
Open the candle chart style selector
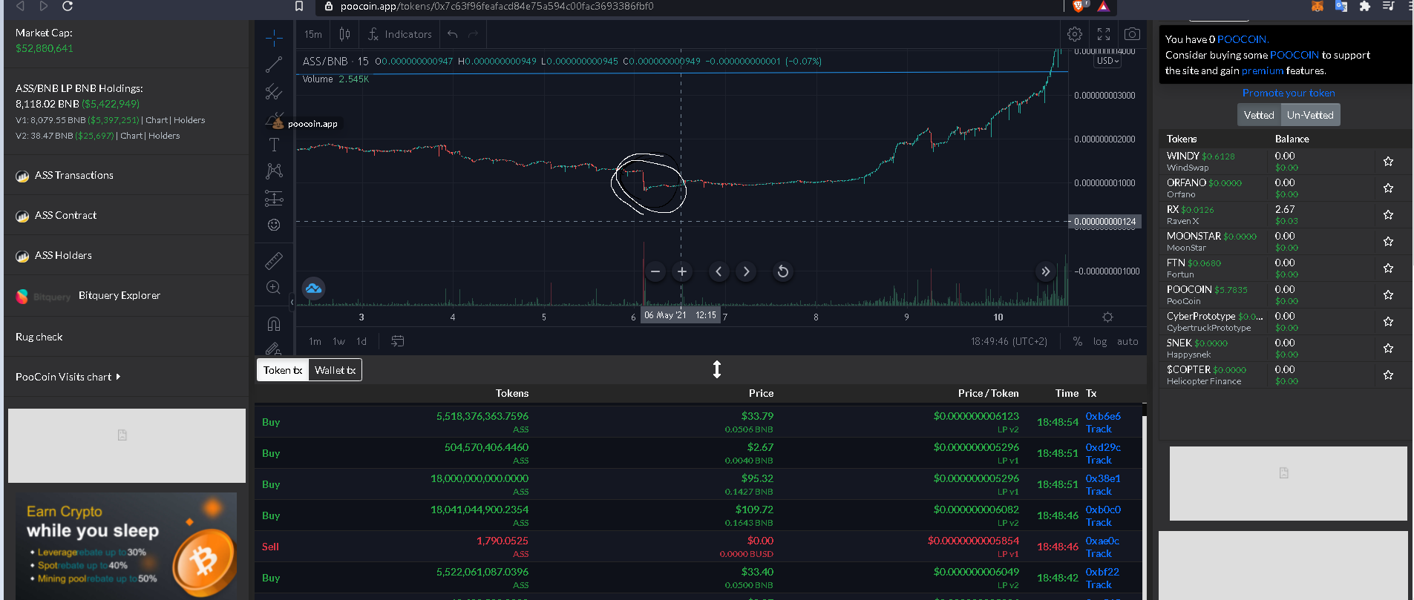click(x=344, y=34)
